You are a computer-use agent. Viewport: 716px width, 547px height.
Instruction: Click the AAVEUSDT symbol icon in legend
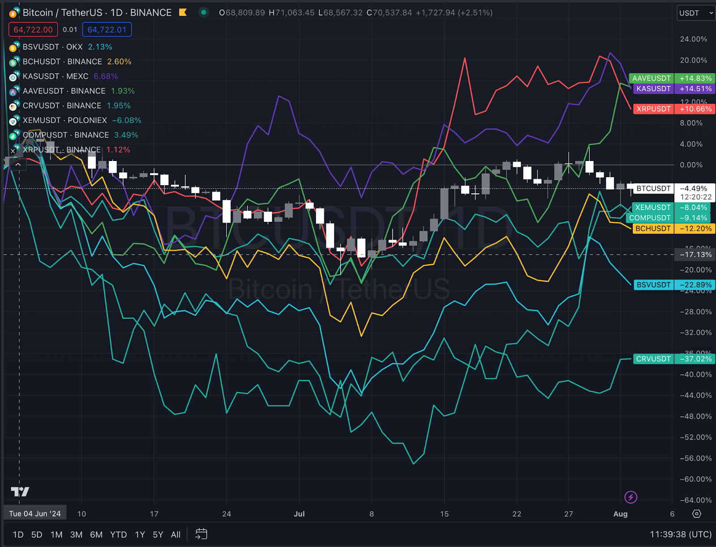(x=14, y=91)
